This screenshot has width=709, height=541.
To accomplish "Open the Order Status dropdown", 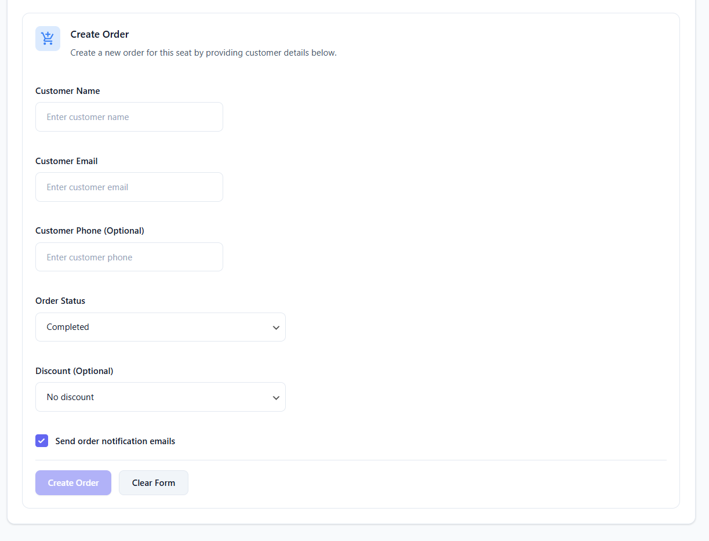I will (160, 327).
